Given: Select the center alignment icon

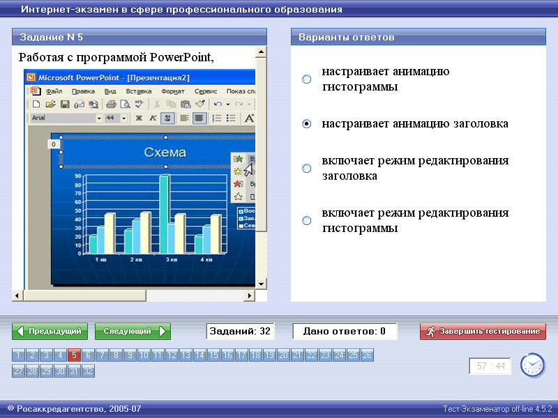Looking at the screenshot, I should 199,118.
